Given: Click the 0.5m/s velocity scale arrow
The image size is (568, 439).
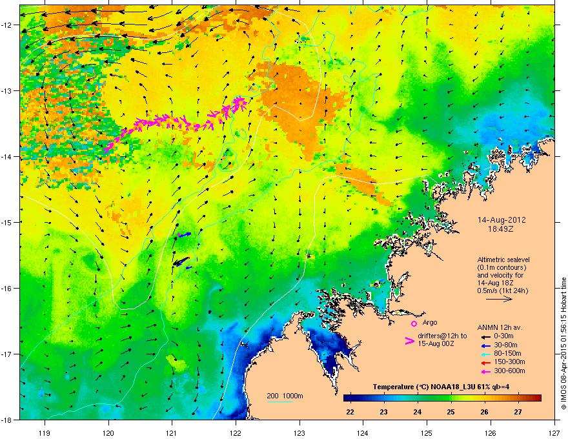Looking at the screenshot, I should tap(499, 299).
